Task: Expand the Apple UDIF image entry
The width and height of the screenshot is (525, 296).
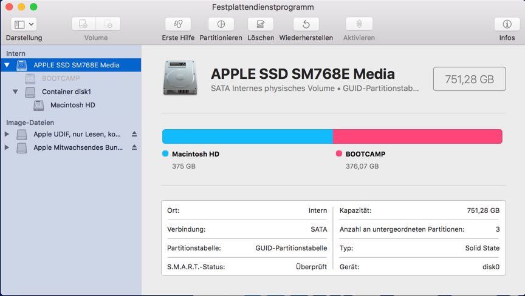Action: [x=7, y=134]
